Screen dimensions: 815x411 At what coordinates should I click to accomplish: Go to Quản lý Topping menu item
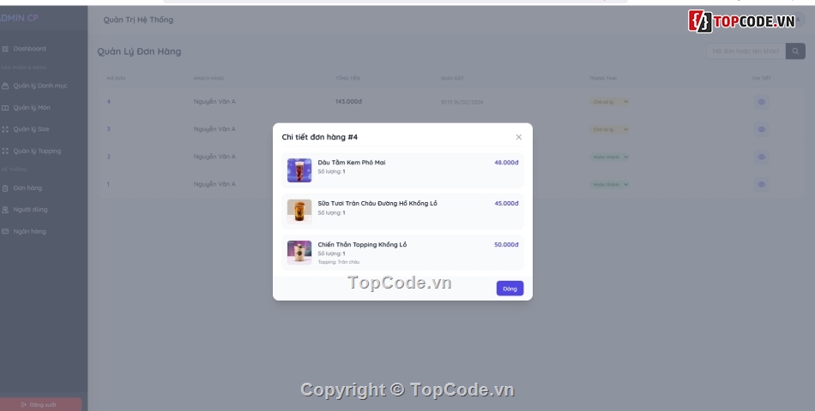pos(37,151)
